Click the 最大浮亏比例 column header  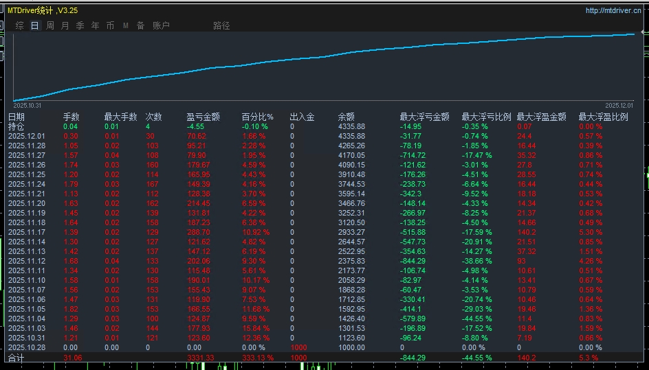coord(486,117)
